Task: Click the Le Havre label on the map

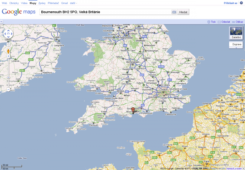Action: (x=168, y=145)
